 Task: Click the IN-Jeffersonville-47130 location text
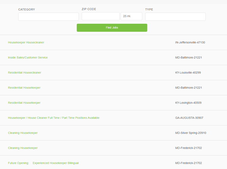point(190,43)
